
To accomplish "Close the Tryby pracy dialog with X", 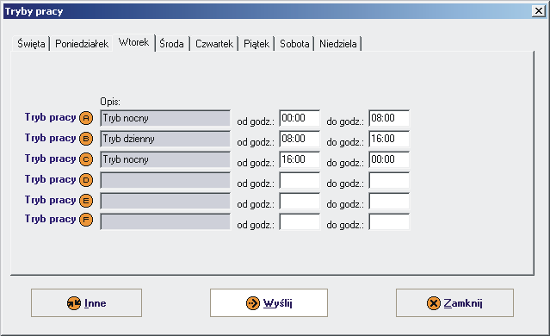I will pyautogui.click(x=539, y=11).
